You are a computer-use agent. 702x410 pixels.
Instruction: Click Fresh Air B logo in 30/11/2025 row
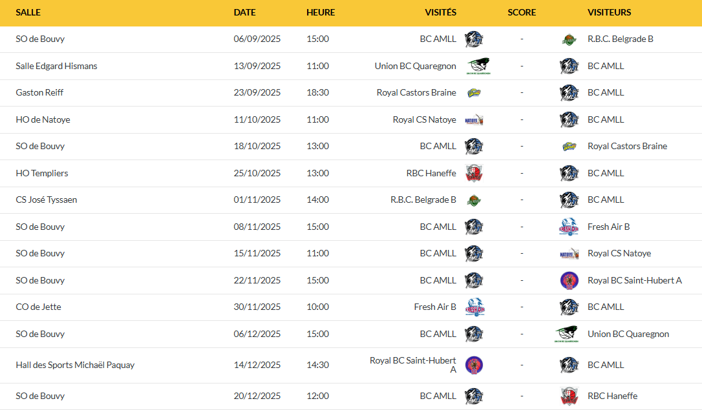click(474, 307)
